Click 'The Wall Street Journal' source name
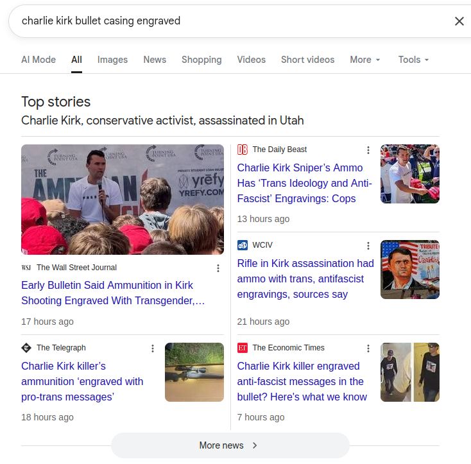The height and width of the screenshot is (464, 471). click(76, 267)
